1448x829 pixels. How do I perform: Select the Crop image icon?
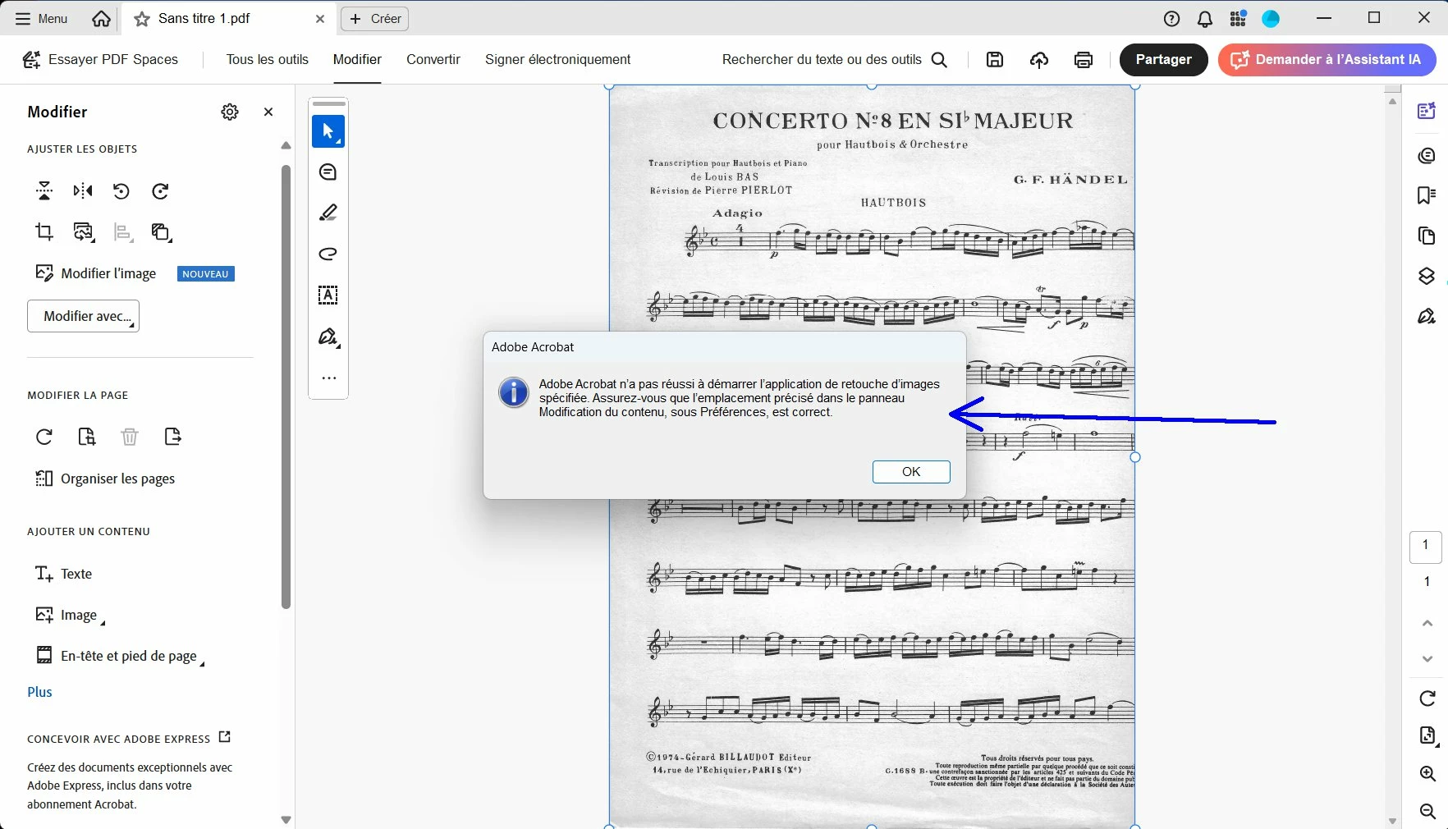[44, 231]
